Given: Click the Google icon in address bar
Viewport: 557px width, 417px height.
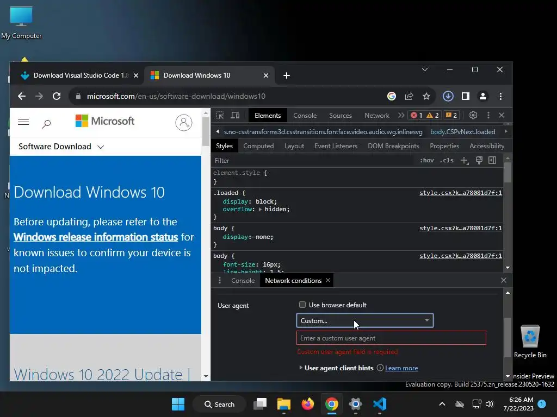Looking at the screenshot, I should (x=392, y=96).
